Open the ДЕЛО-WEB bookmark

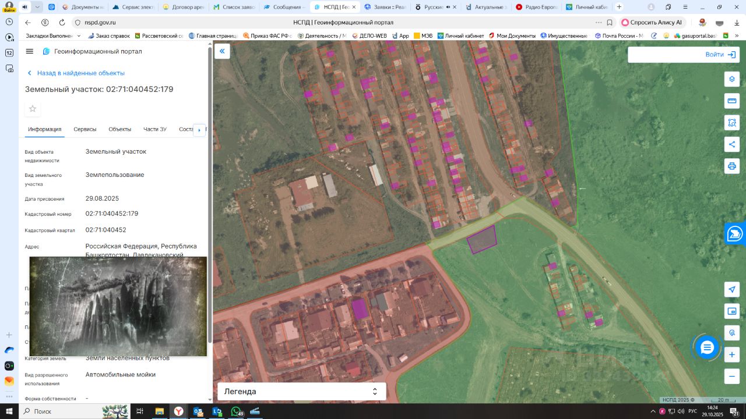point(370,35)
